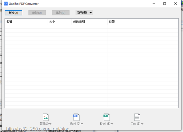Sort by 修改日期 column header
The height and width of the screenshot is (132, 183).
(89, 22)
